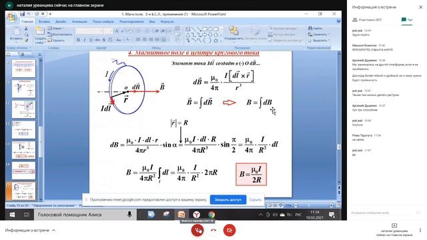427x240 pixels.
Task: Select the first slide thumbnail in panel
Action: point(23,68)
